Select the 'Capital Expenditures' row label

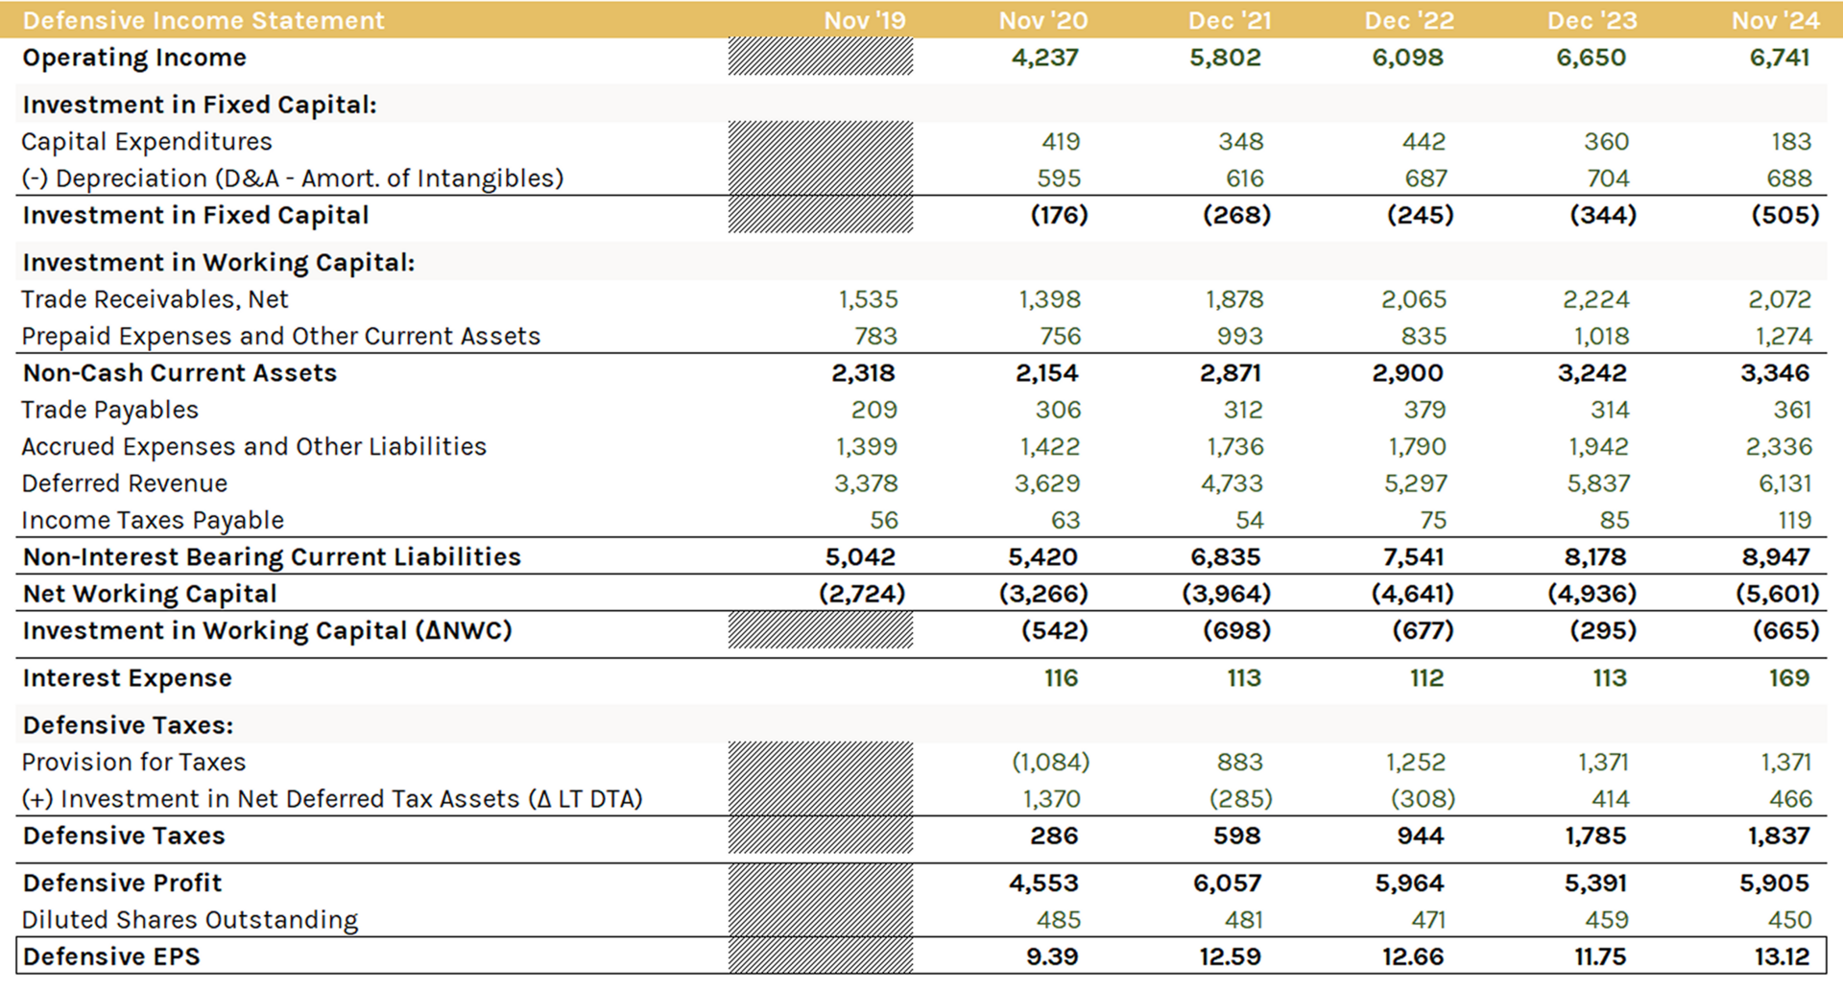147,142
